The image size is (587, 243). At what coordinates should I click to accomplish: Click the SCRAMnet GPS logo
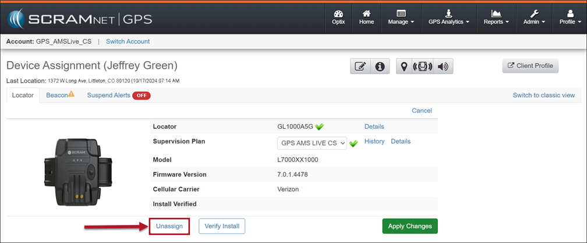(80, 19)
